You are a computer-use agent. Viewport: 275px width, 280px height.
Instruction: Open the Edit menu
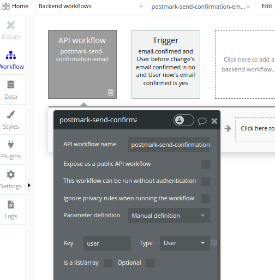(267, 6)
